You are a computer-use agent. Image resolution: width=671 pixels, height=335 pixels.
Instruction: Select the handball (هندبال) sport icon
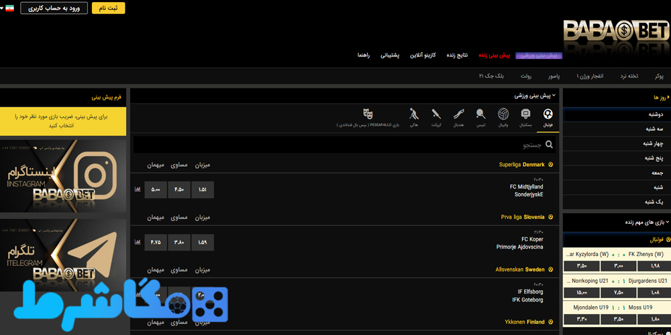point(459,114)
